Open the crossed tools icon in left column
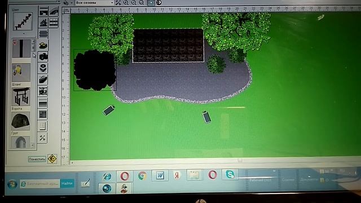 [42, 138]
